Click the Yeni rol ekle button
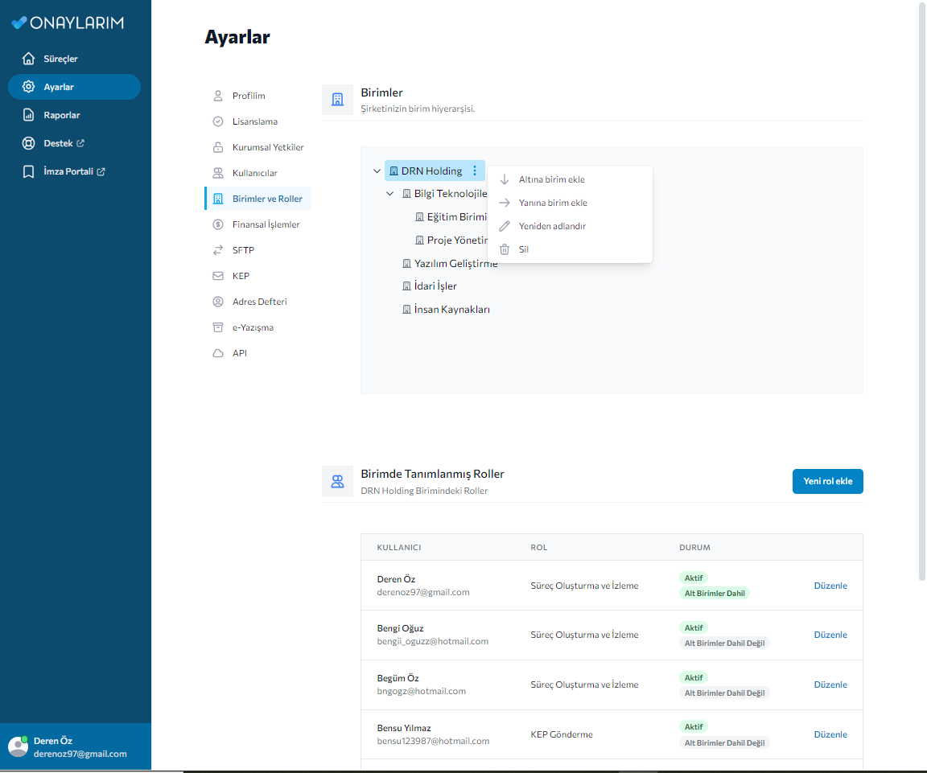Screen dimensions: 927x773 tap(827, 481)
